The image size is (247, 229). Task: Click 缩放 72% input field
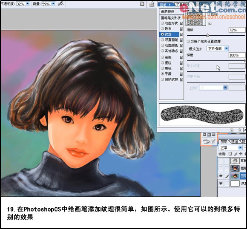click(x=237, y=30)
